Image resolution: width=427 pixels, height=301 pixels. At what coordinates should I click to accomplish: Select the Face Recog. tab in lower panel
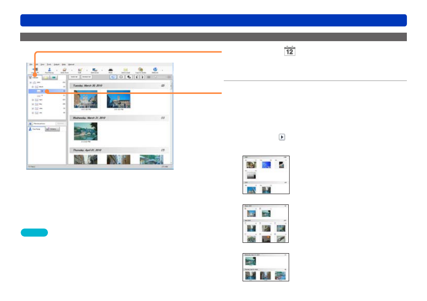(x=35, y=129)
